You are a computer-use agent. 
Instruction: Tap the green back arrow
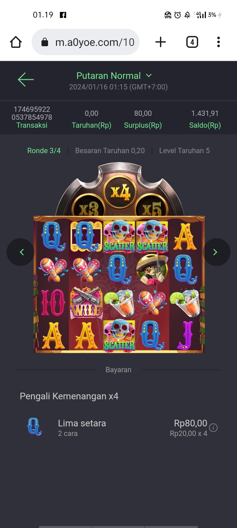pos(26,80)
